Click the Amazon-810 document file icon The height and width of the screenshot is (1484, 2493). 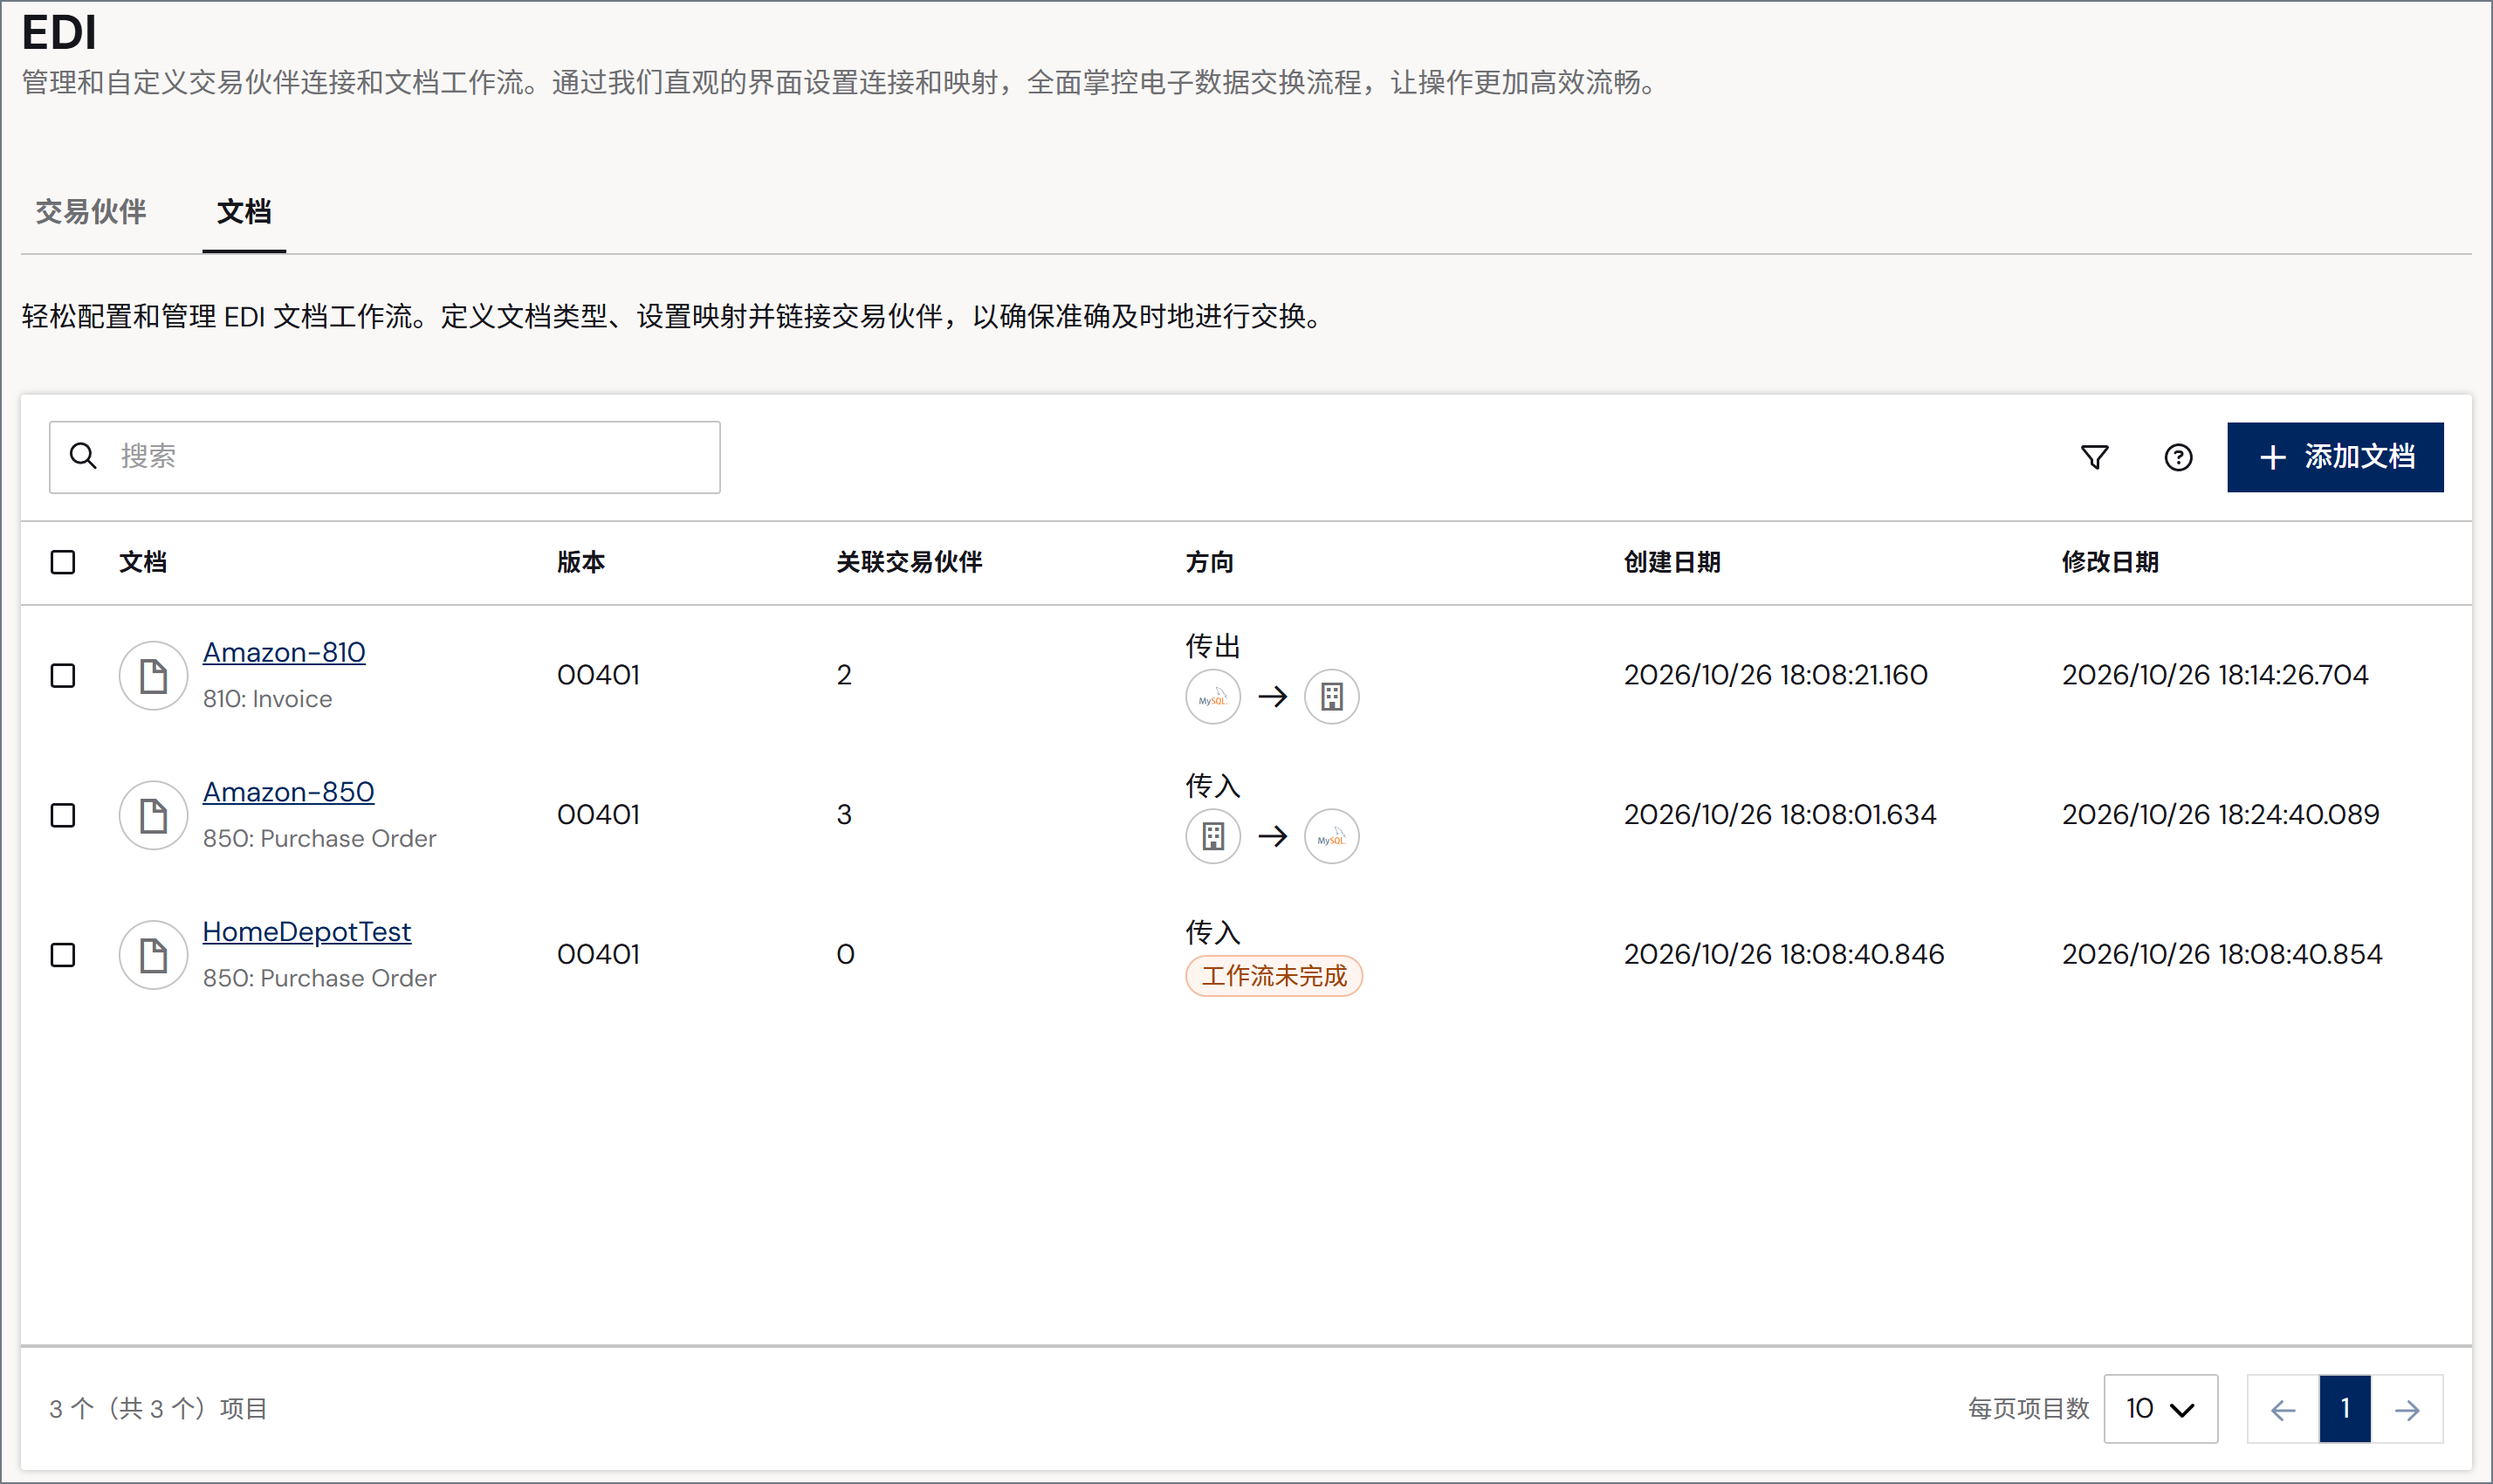coord(153,676)
